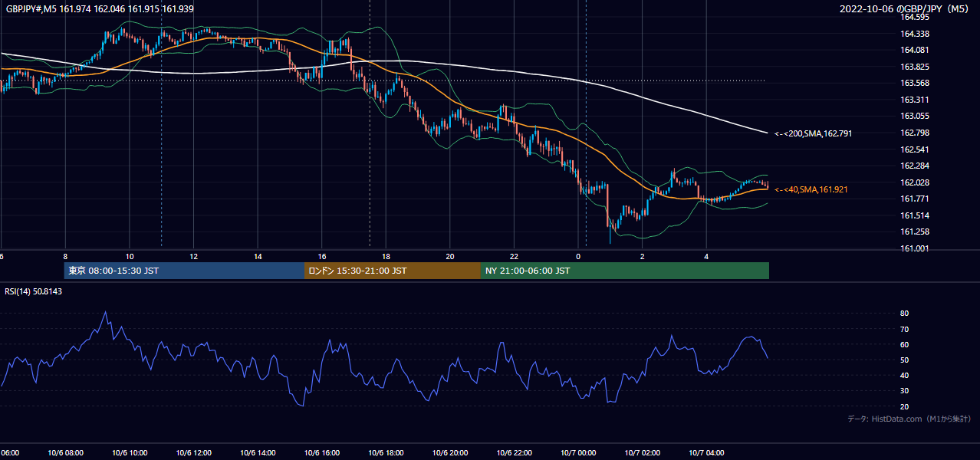Click the 10/6 10:00 time axis label
The width and height of the screenshot is (980, 460).
pyautogui.click(x=130, y=453)
